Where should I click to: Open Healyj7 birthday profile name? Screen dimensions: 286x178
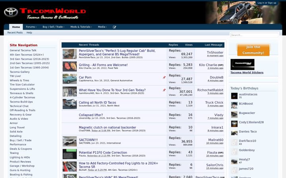point(244,159)
